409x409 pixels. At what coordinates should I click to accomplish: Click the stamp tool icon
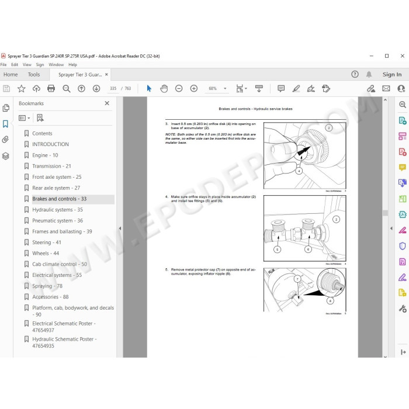click(326, 89)
